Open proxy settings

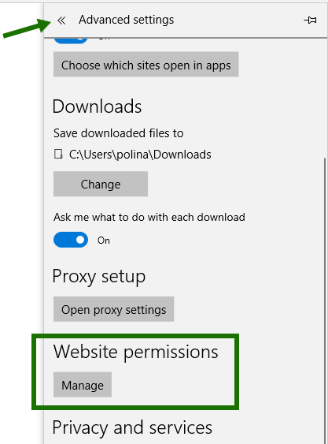coord(113,309)
